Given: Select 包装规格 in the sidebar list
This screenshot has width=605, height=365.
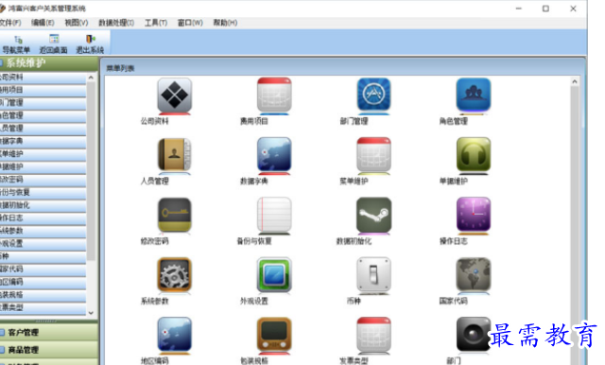Looking at the screenshot, I should (x=43, y=295).
